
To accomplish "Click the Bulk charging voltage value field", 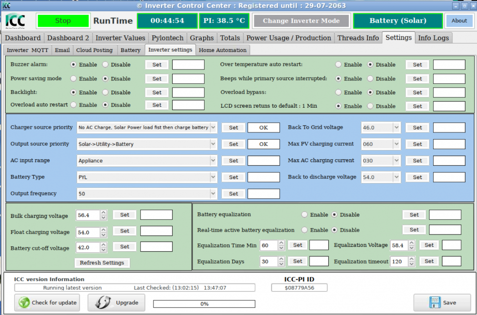I will coord(88,215).
